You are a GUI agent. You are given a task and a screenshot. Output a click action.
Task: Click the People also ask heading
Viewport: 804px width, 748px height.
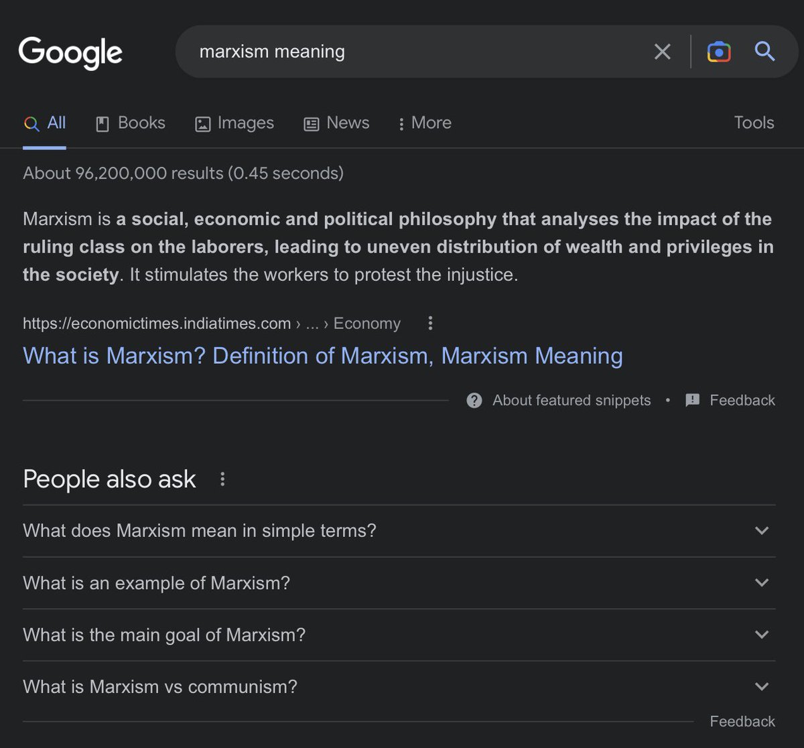[x=109, y=479]
